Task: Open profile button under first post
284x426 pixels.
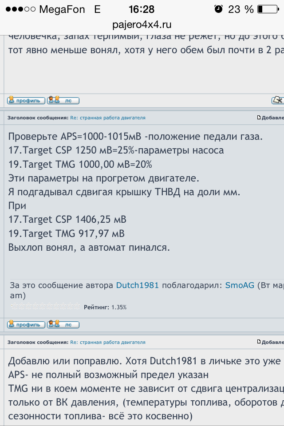Action: [26, 101]
